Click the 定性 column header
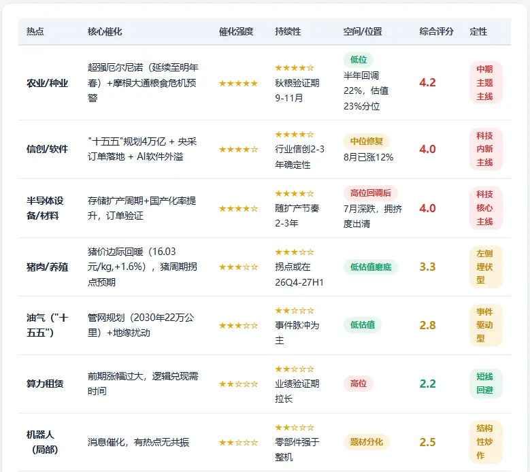The height and width of the screenshot is (472, 530). [x=478, y=32]
